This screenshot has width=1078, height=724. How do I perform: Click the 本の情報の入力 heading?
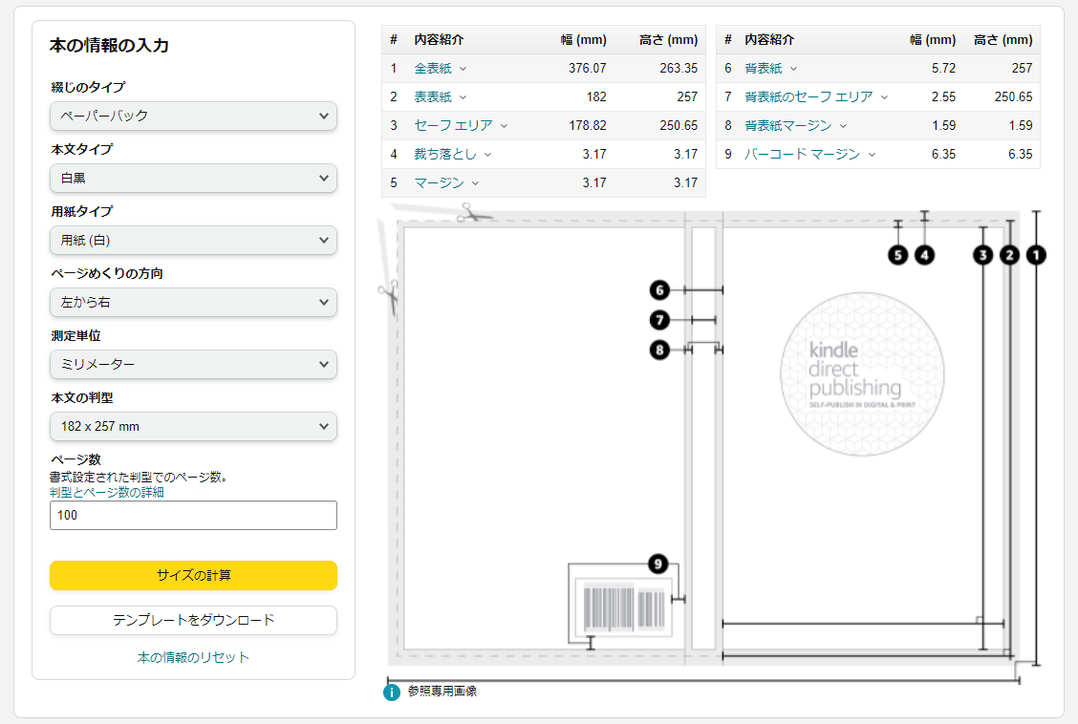tap(109, 45)
